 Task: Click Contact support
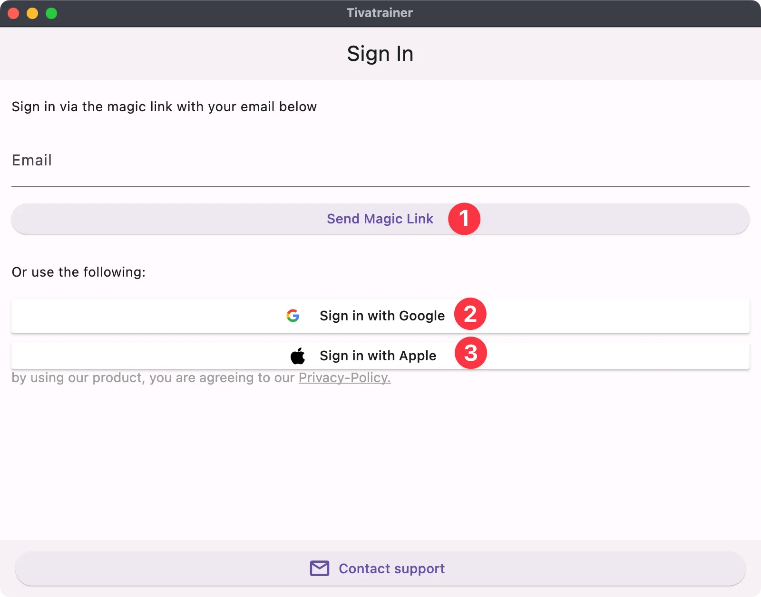coord(390,568)
